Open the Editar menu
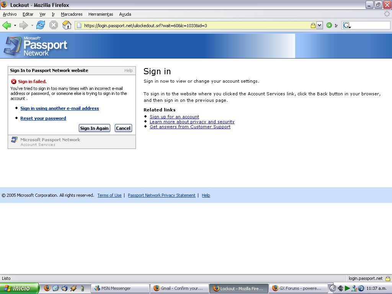The width and height of the screenshot is (392, 294). pyautogui.click(x=28, y=14)
